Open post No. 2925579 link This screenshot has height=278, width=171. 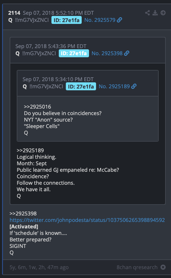[100, 20]
